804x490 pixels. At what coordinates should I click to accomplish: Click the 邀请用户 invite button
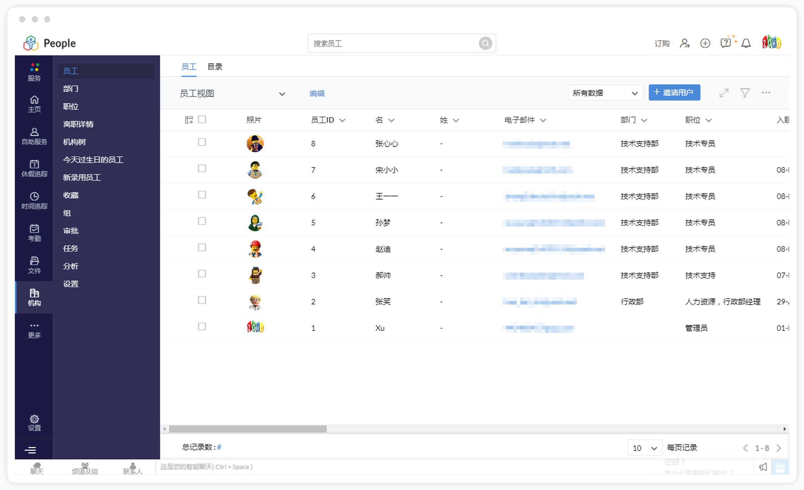[x=674, y=92]
